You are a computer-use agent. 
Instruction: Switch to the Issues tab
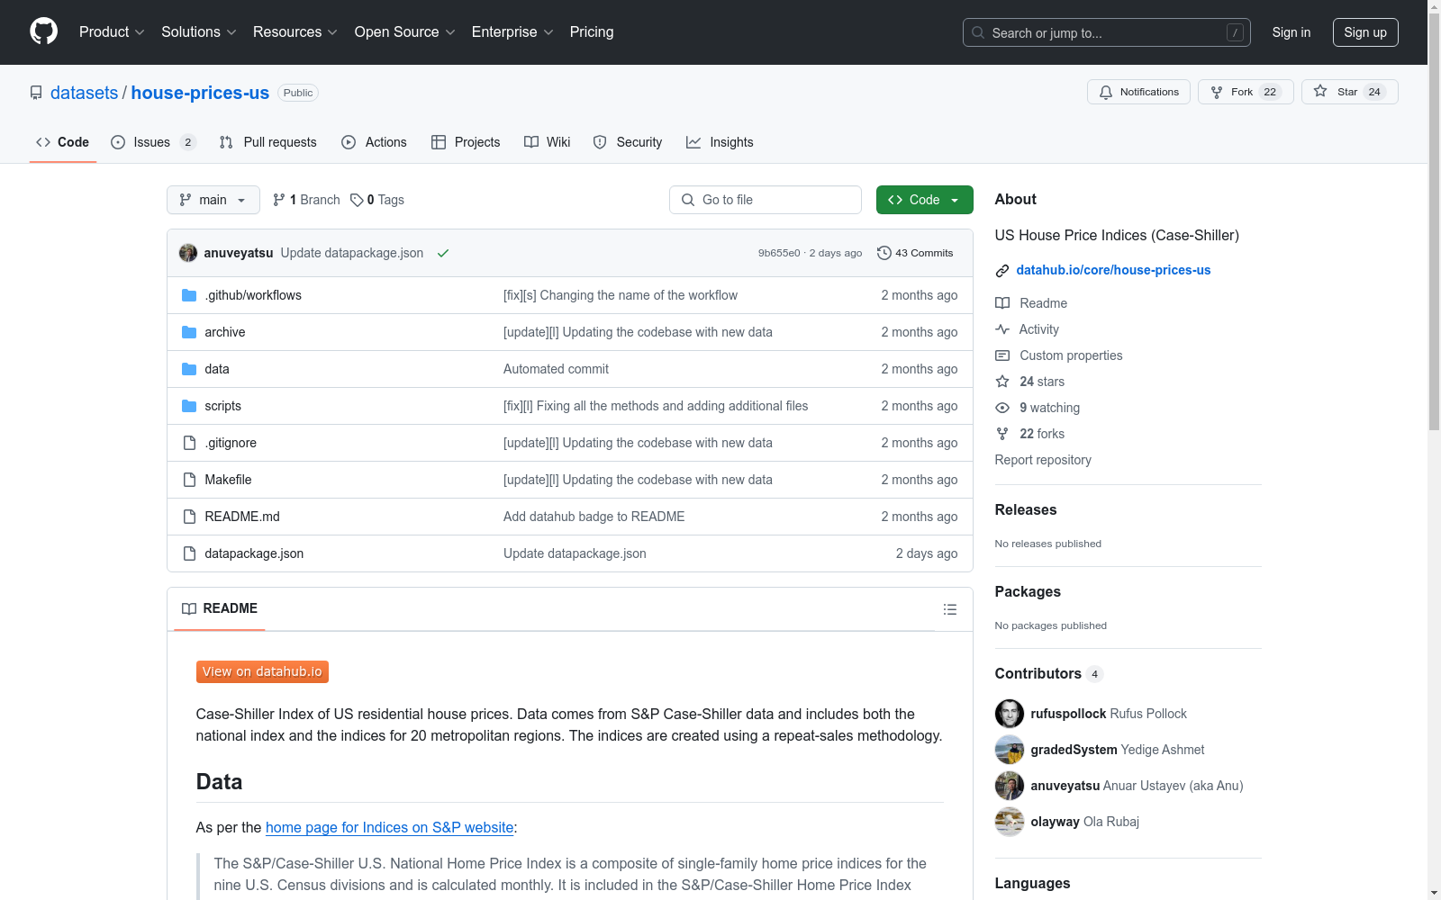[153, 142]
